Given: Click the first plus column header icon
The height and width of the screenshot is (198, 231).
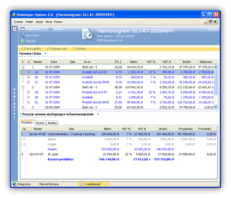Looking at the screenshot, I should [23, 62].
